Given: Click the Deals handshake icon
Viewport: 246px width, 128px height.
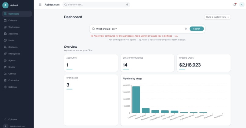Looking at the screenshot, I should point(5,40).
